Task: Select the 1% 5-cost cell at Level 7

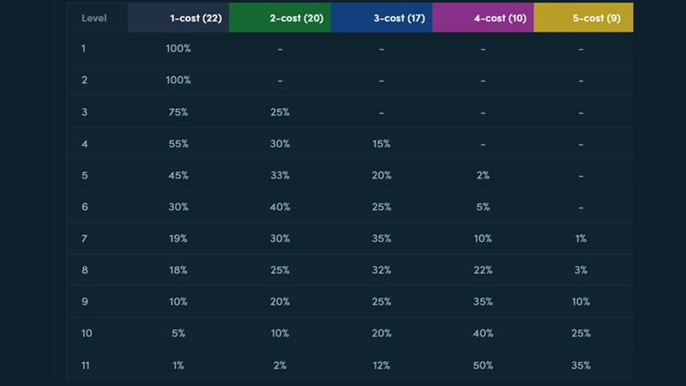Action: (581, 238)
